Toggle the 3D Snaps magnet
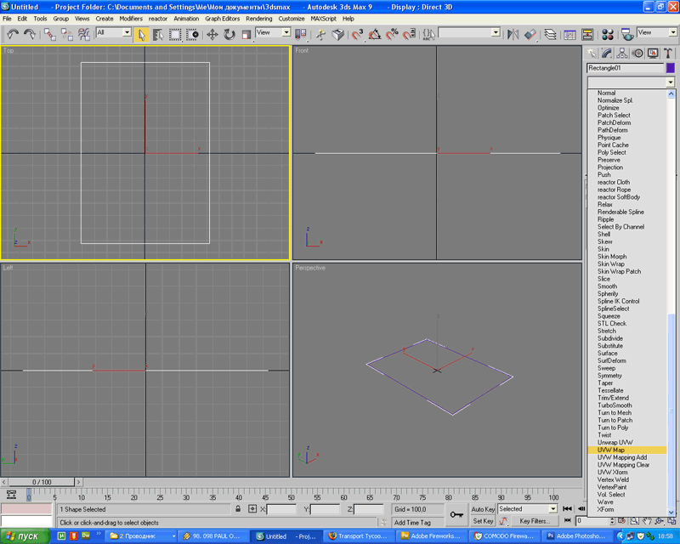The image size is (680, 544). pos(357,35)
